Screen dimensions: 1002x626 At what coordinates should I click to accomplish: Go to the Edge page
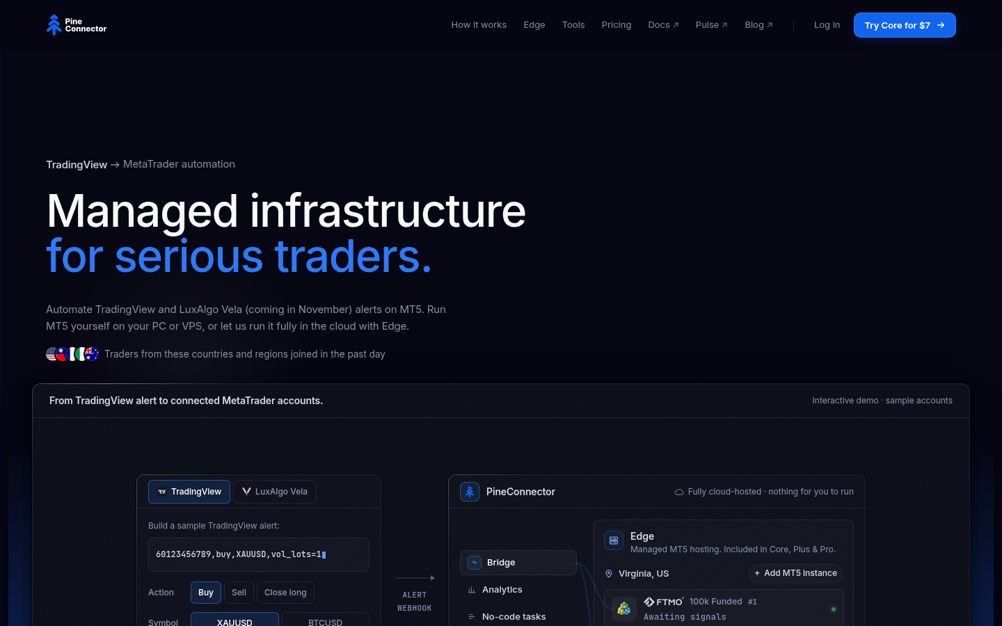tap(534, 25)
